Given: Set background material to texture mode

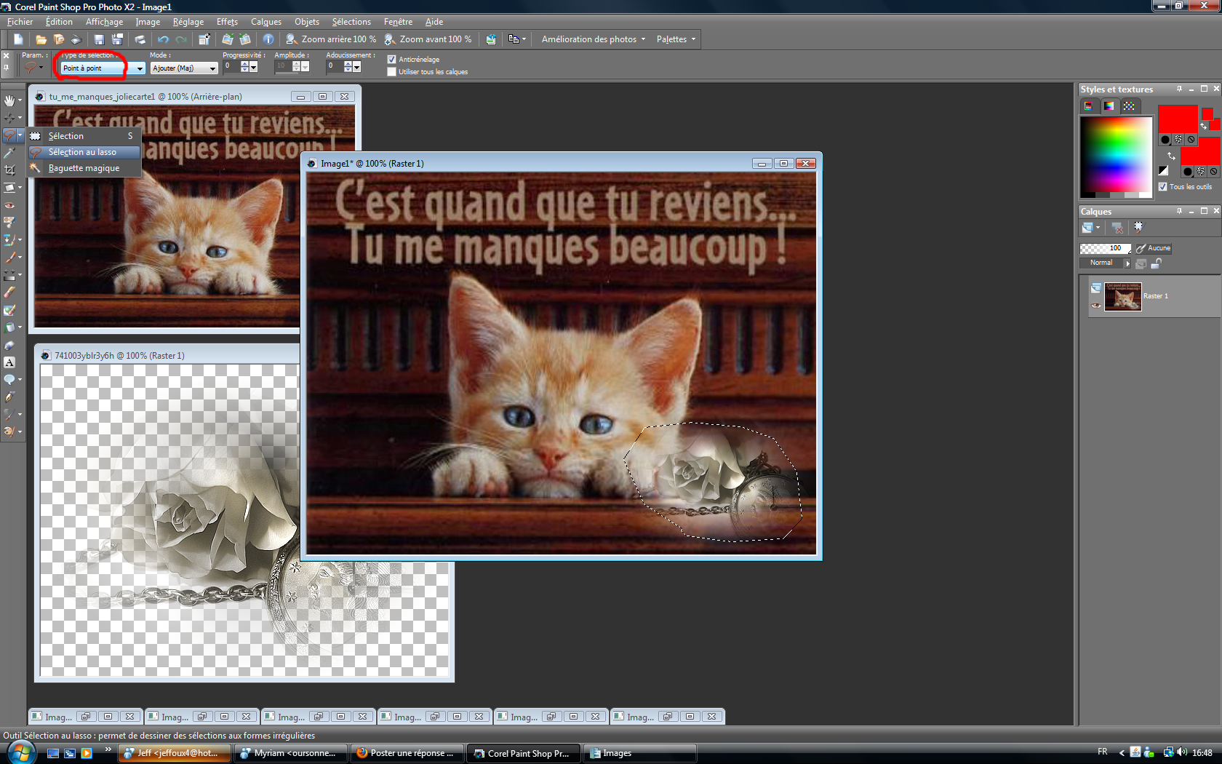Looking at the screenshot, I should point(1201,172).
